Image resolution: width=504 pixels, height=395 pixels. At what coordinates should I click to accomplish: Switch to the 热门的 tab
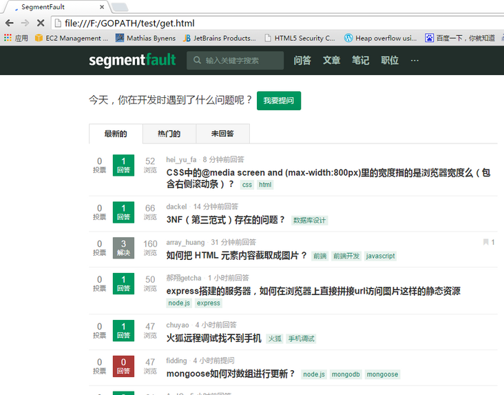(x=169, y=134)
